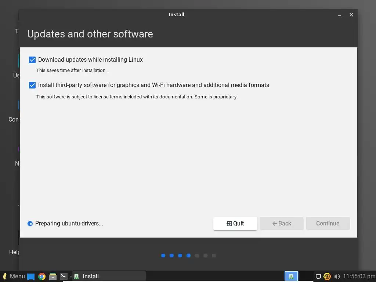Open the volume control tray icon
376x282 pixels.
pyautogui.click(x=337, y=276)
